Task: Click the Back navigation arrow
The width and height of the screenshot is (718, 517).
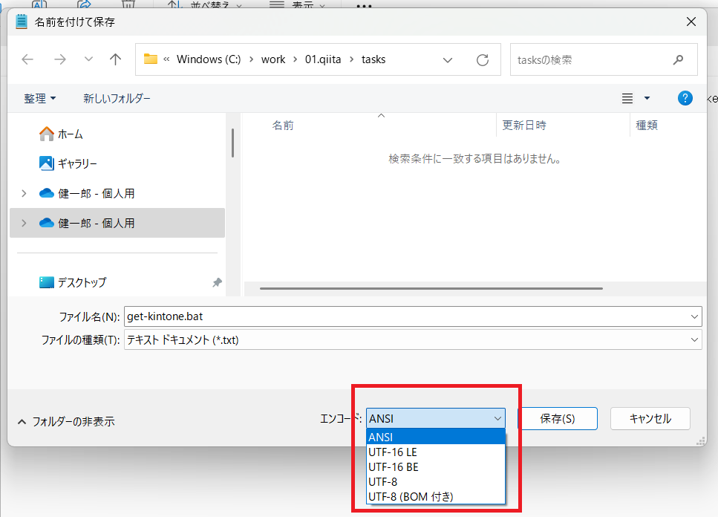Action: click(x=27, y=59)
